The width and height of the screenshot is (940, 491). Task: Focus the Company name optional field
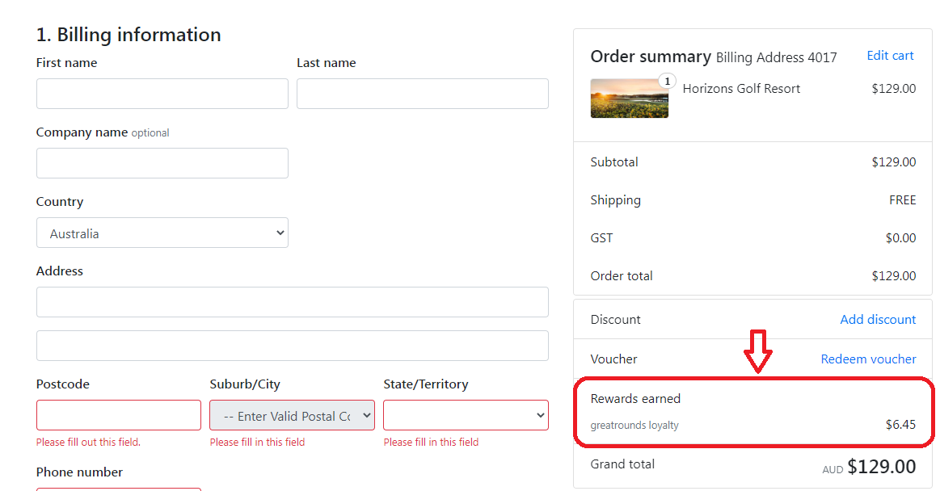click(162, 163)
